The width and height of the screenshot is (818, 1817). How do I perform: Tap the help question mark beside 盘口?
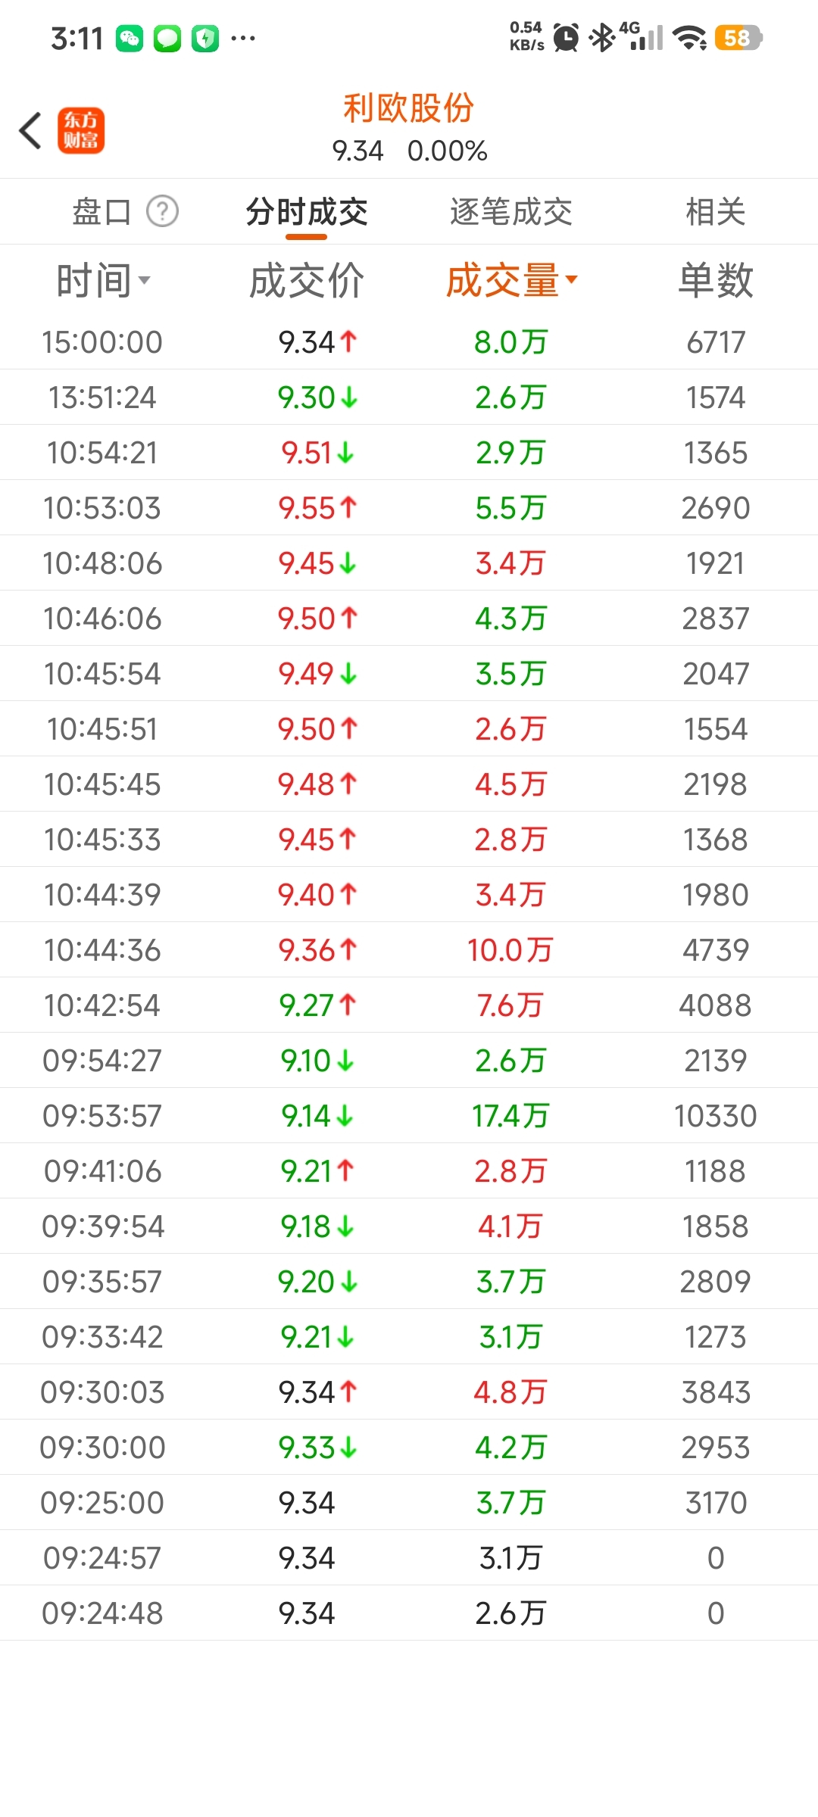[162, 211]
